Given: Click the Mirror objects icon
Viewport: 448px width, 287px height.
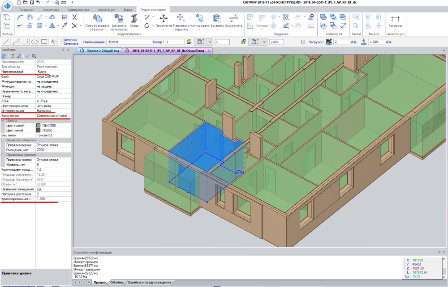Looking at the screenshot, I should point(52,25).
